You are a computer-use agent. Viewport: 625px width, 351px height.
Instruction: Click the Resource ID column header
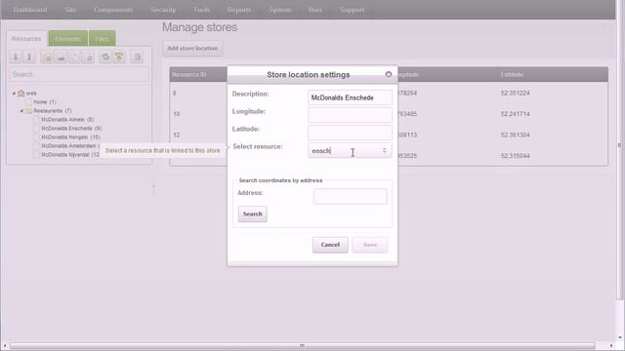click(x=188, y=74)
